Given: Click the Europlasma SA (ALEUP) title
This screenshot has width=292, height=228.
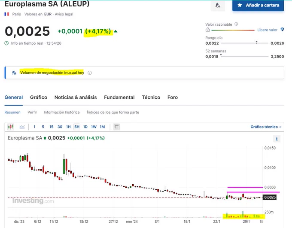Looking at the screenshot, I should click(x=47, y=4).
